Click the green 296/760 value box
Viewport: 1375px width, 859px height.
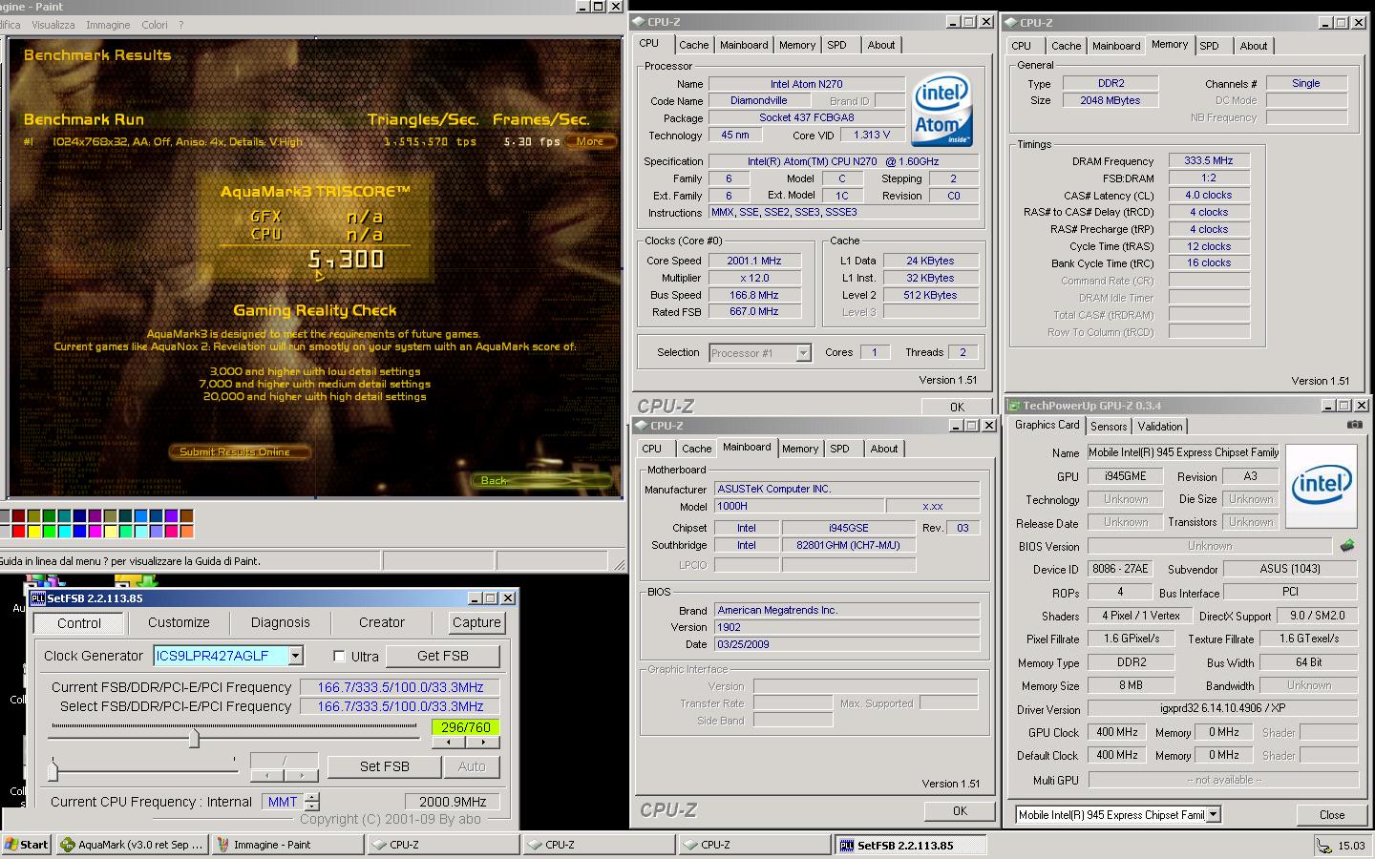point(466,727)
